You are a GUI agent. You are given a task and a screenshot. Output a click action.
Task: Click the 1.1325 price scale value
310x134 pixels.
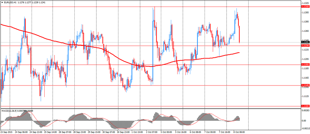point(305,3)
